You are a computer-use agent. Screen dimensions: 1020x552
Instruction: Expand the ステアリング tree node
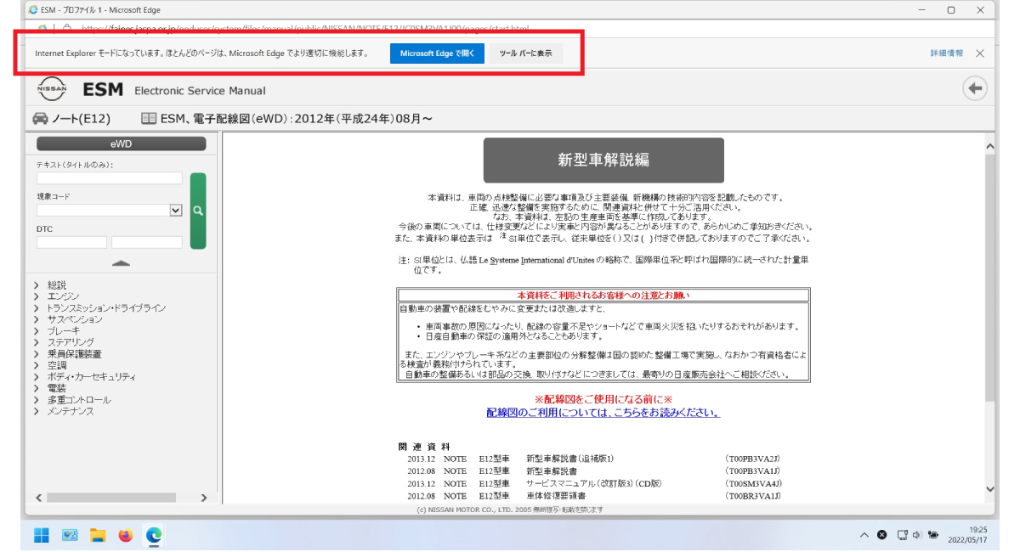[36, 342]
